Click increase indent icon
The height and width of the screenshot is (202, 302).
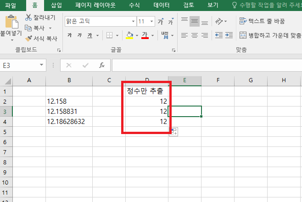pos(229,35)
